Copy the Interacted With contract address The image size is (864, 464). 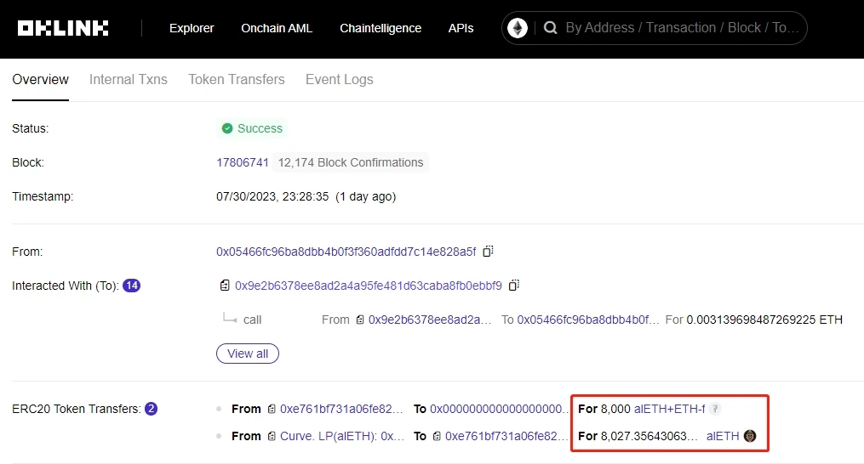[x=513, y=286]
